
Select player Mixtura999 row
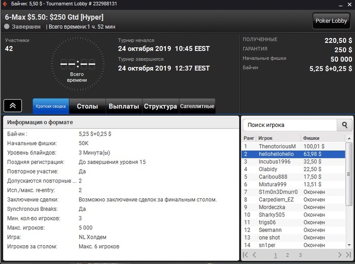[x=294, y=185]
